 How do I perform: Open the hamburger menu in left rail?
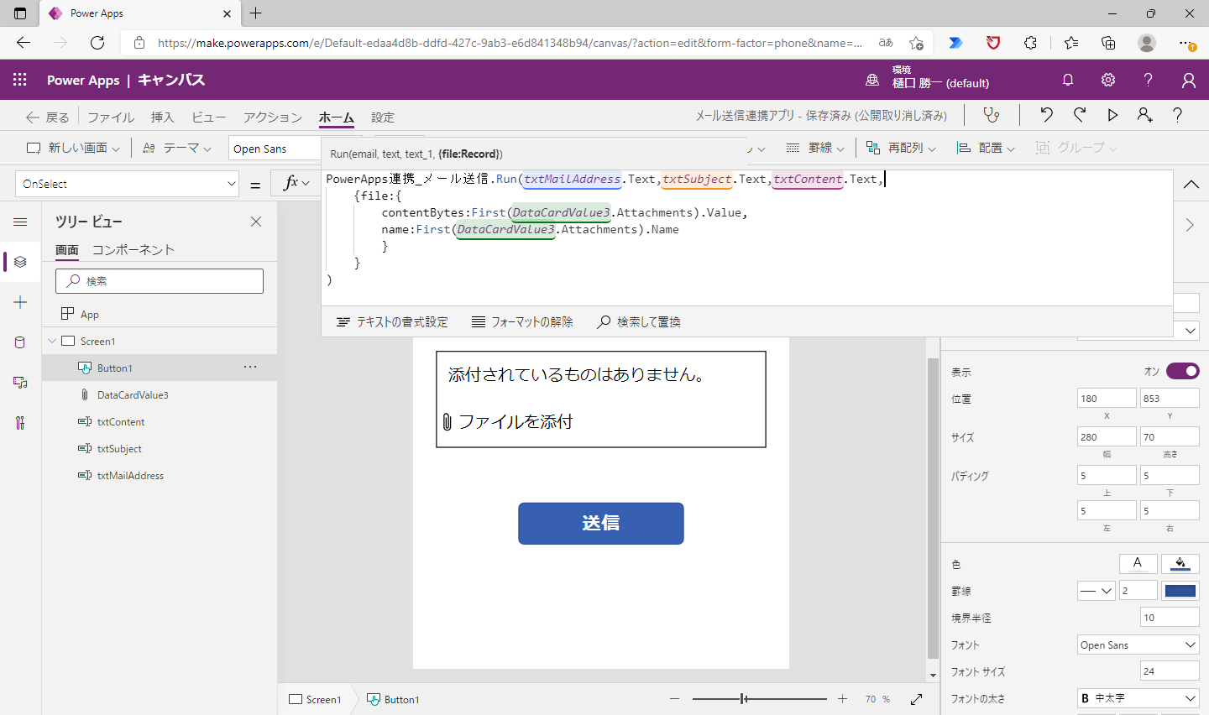20,222
